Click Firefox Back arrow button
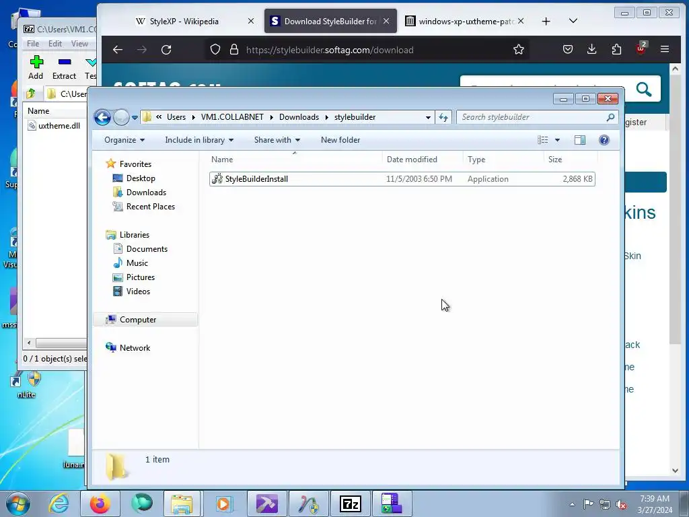 click(x=117, y=50)
